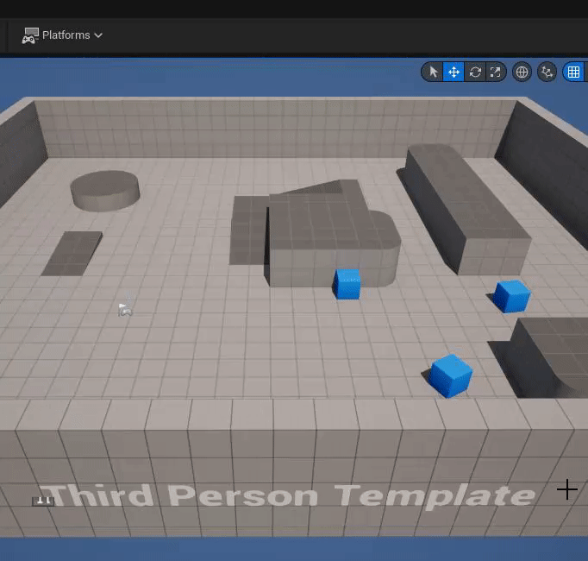
Task: Click the Platforms gamepad monitor icon
Action: pyautogui.click(x=30, y=35)
